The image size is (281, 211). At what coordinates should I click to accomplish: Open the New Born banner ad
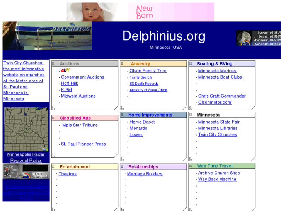pos(140,12)
